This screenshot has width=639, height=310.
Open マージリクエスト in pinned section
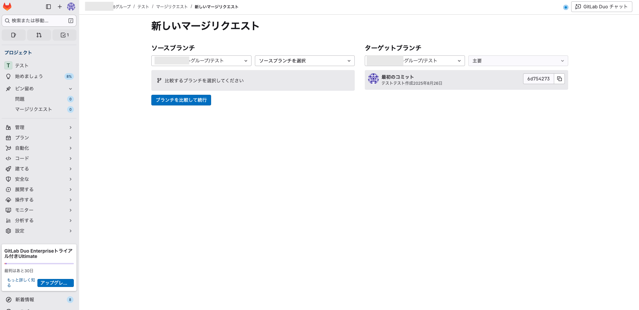(39, 109)
